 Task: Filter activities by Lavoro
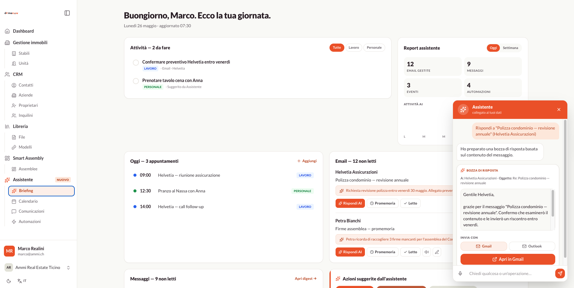click(x=354, y=47)
